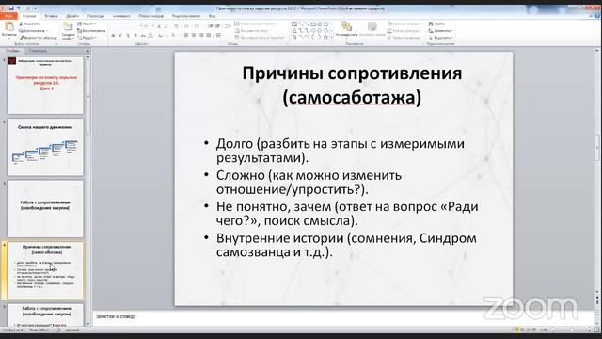Click the New Slide (Создать слайд) icon
Viewport: 602px width, 339px height.
click(x=68, y=27)
